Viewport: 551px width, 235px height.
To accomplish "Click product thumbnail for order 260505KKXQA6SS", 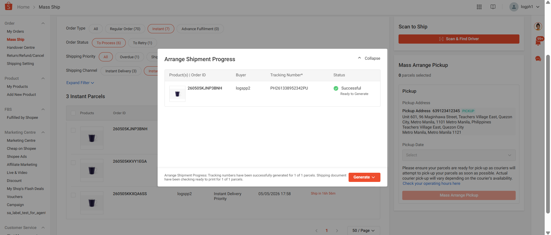I will pos(92,203).
